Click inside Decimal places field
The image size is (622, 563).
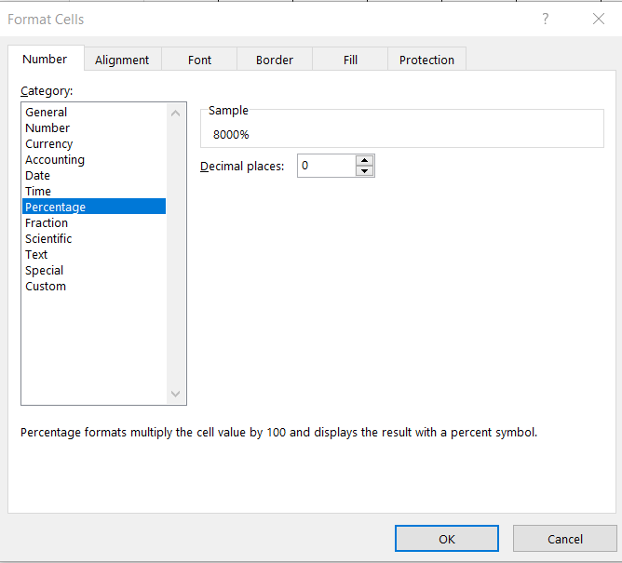327,166
